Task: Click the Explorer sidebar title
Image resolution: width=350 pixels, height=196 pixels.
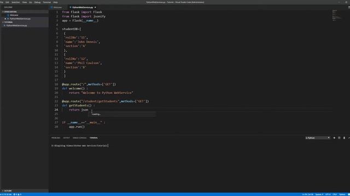Action: (x=8, y=7)
